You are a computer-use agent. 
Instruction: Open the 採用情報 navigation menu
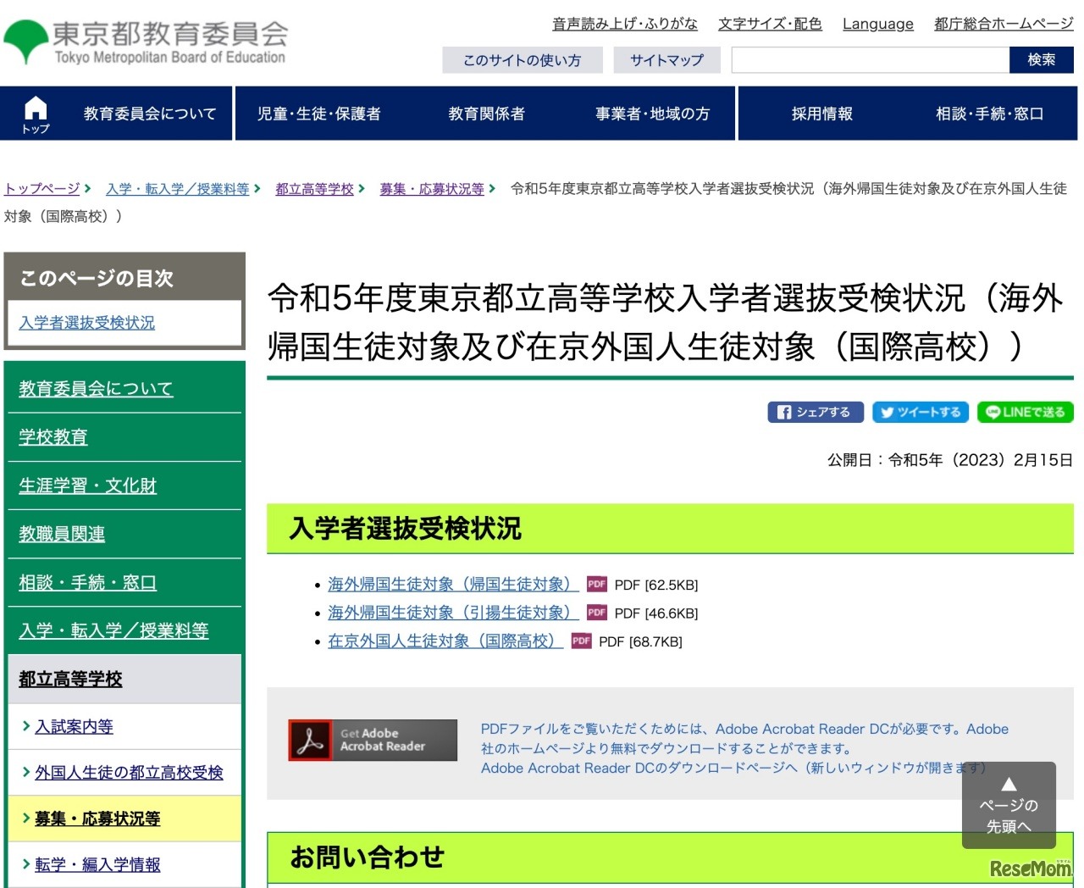click(821, 113)
